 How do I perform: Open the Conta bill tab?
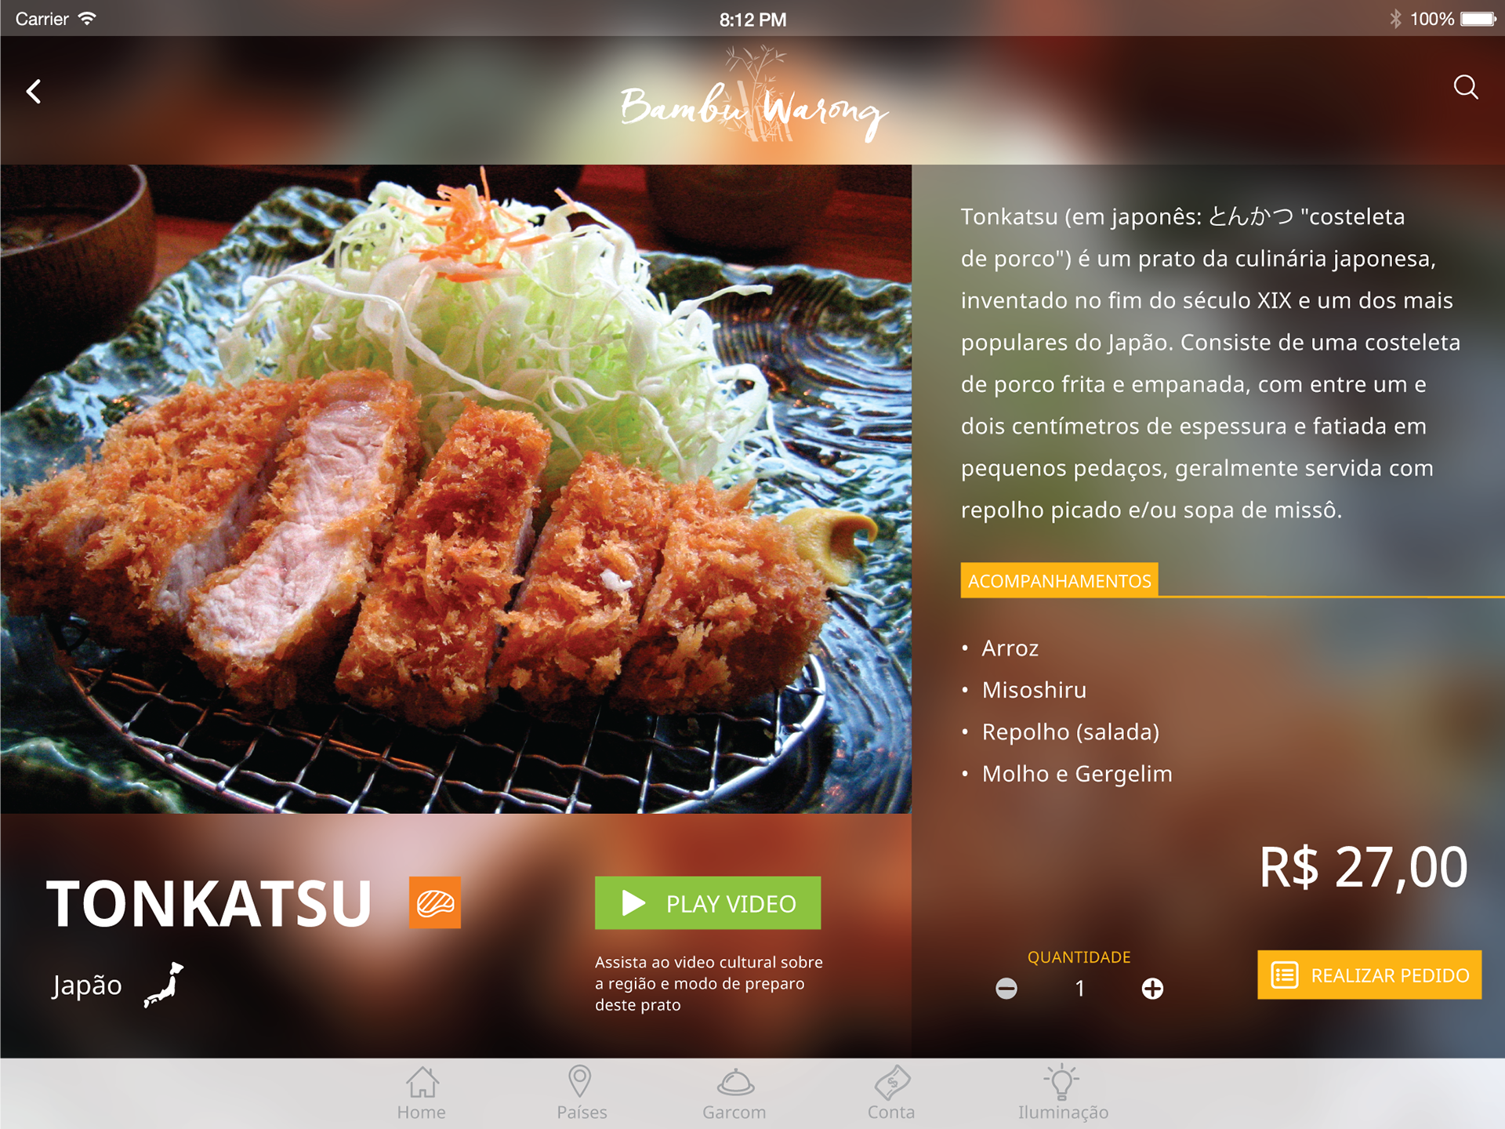(x=891, y=1094)
